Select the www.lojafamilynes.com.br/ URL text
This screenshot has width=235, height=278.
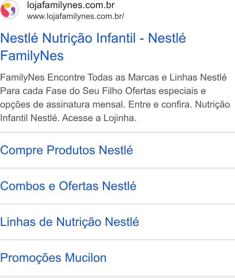pos(76,16)
